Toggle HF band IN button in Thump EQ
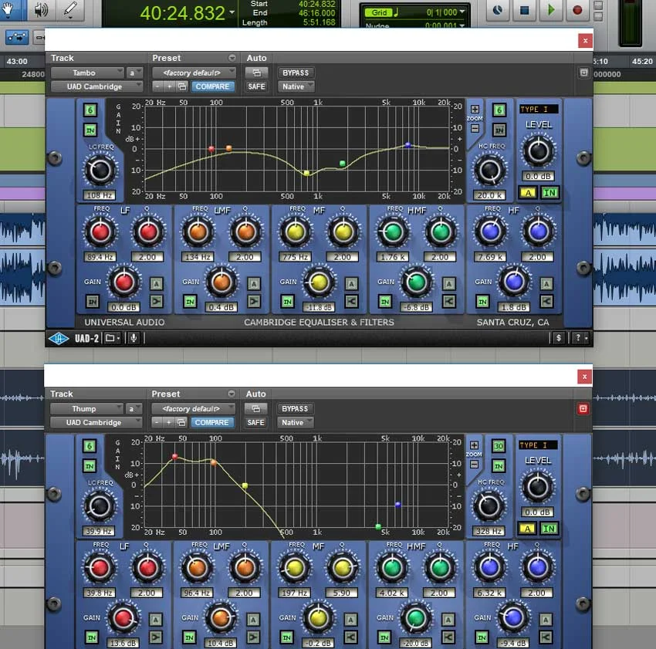The width and height of the screenshot is (656, 649). click(482, 637)
